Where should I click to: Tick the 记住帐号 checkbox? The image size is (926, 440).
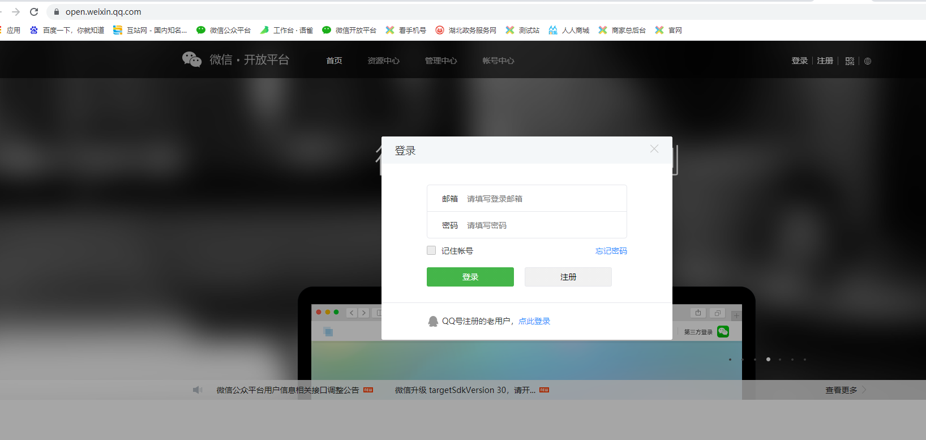[x=431, y=250]
